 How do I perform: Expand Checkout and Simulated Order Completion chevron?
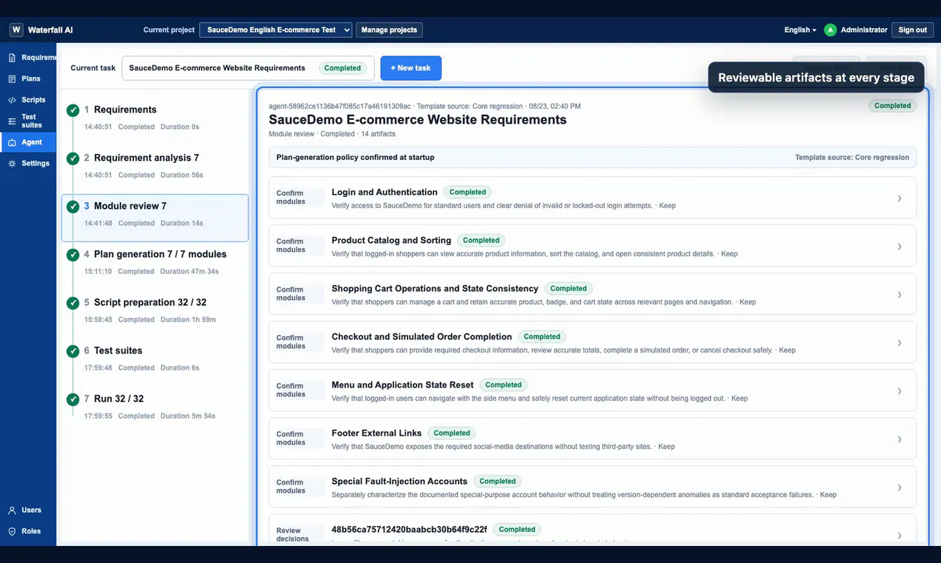(900, 343)
